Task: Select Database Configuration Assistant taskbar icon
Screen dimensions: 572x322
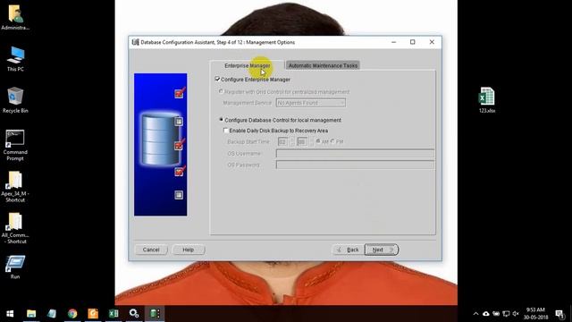Action: pyautogui.click(x=155, y=314)
